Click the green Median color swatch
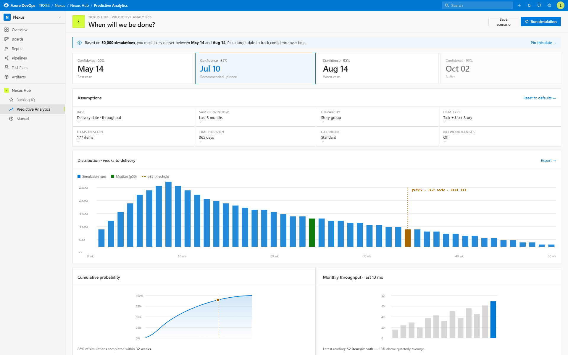Screen dimensions: 568x355 [113, 176]
